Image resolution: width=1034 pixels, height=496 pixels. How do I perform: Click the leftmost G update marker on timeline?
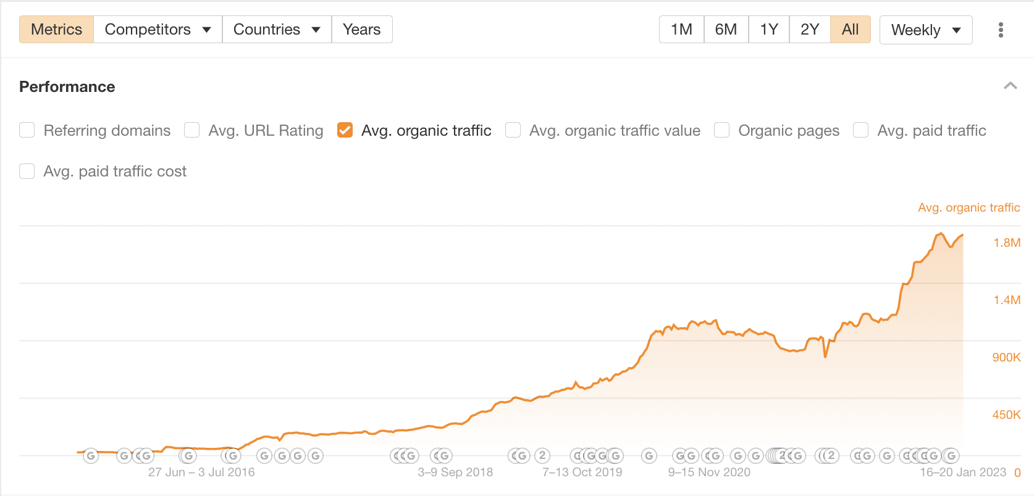tap(91, 455)
